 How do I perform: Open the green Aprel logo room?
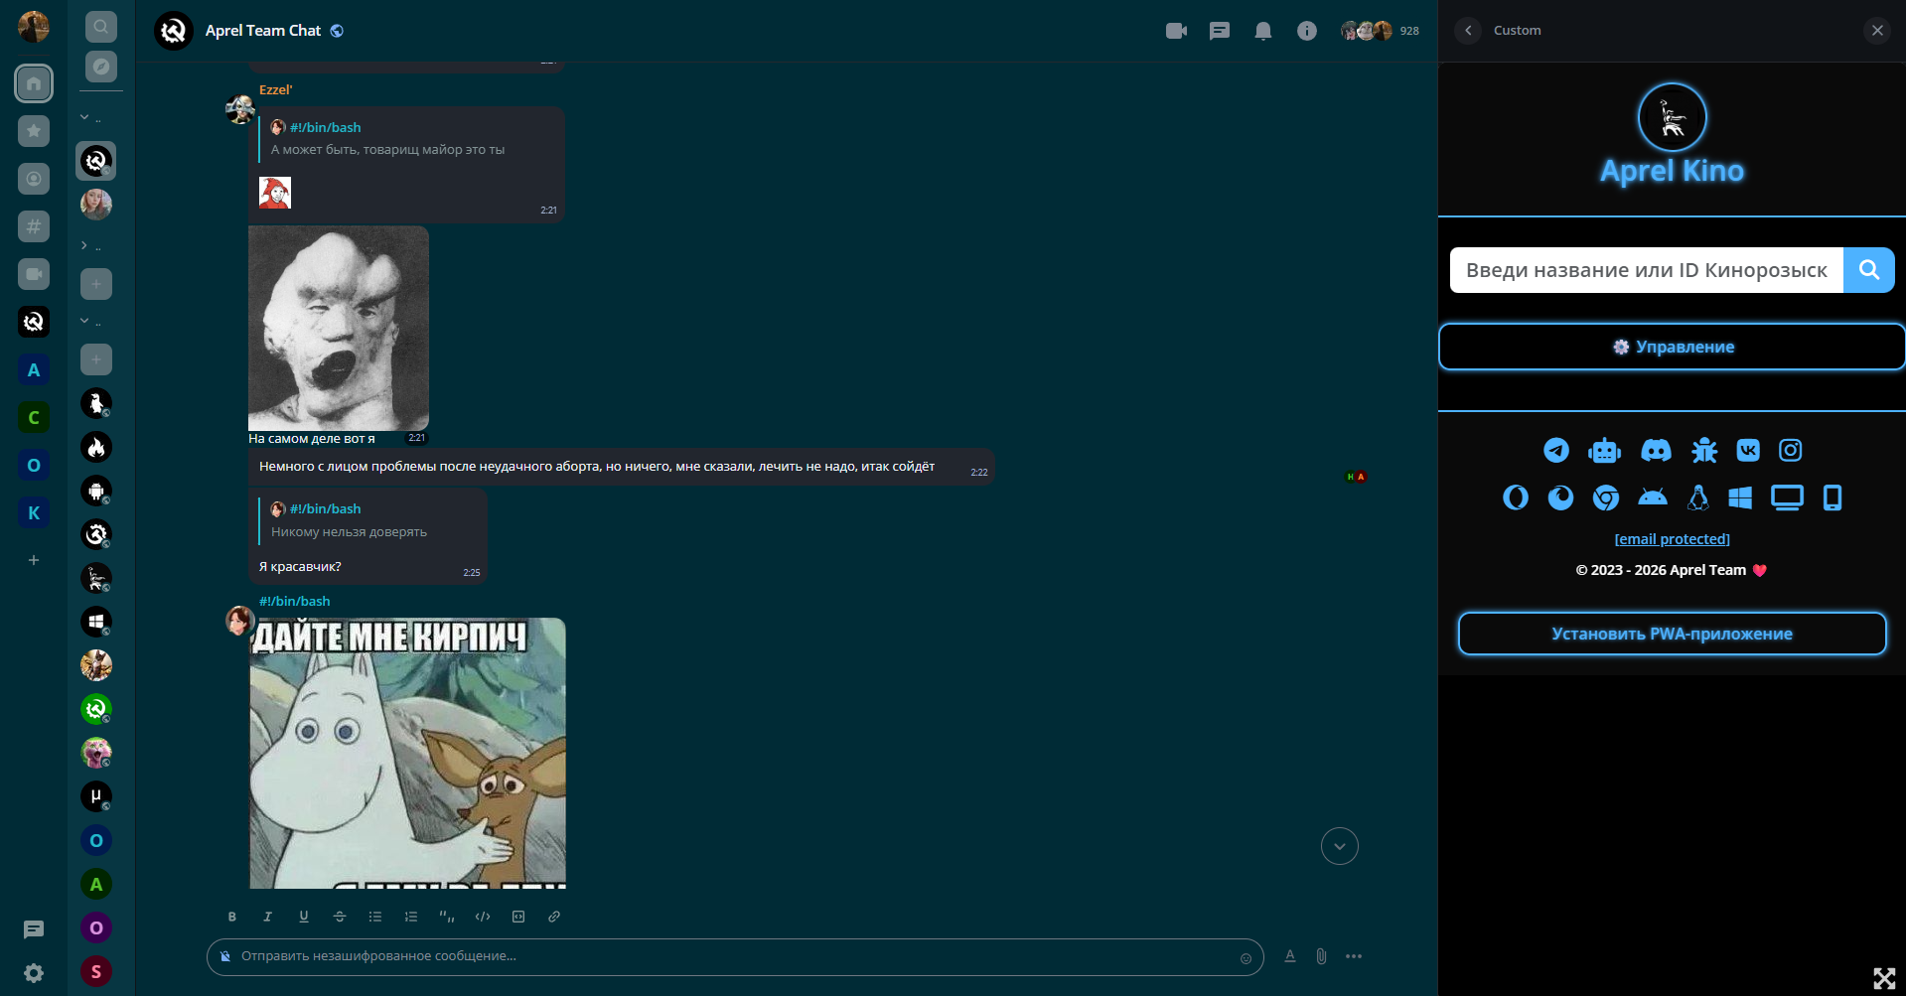pos(96,709)
